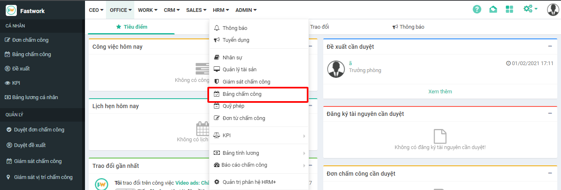
Task: Click the KPI eye icon in sidebar
Action: point(7,83)
